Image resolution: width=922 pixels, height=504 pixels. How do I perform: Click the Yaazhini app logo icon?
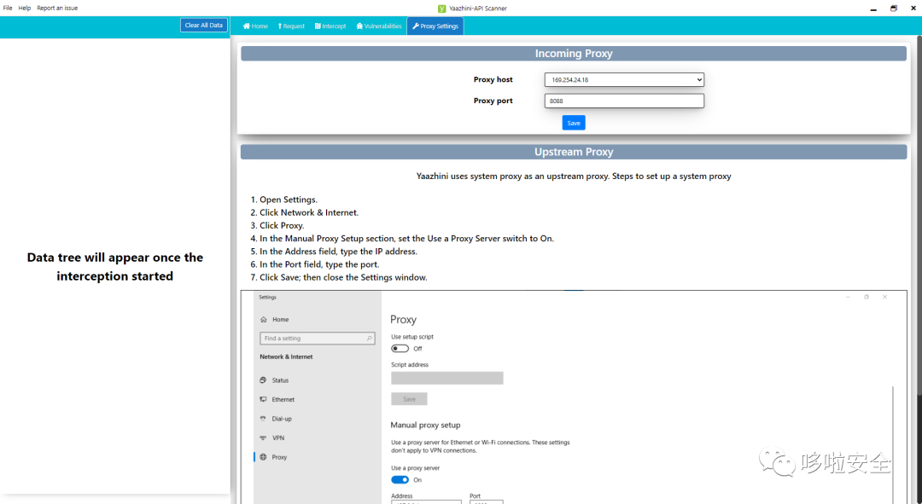[x=442, y=9]
